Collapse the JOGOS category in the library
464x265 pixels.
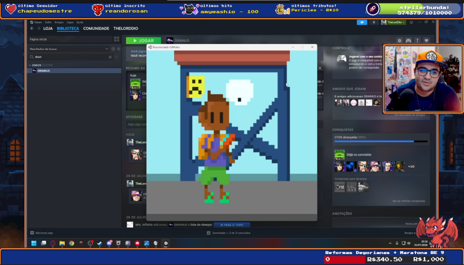(30, 65)
